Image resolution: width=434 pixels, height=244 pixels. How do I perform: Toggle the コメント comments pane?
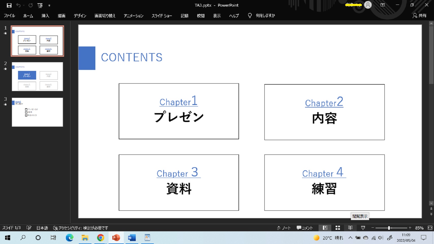pos(305,228)
